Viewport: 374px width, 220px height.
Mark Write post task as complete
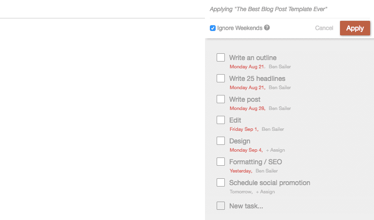point(221,99)
